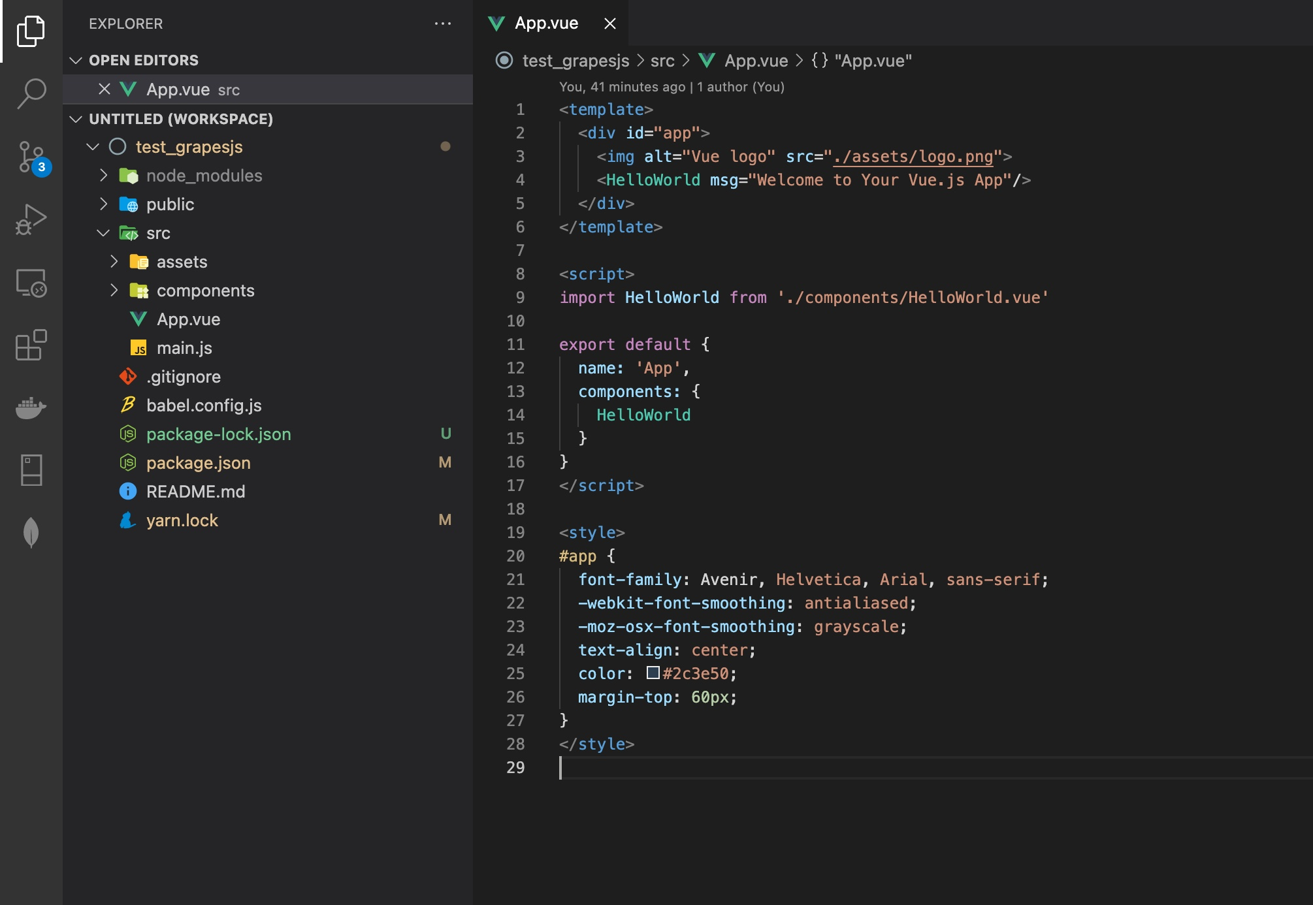Click the folder icon of node_modules

129,176
